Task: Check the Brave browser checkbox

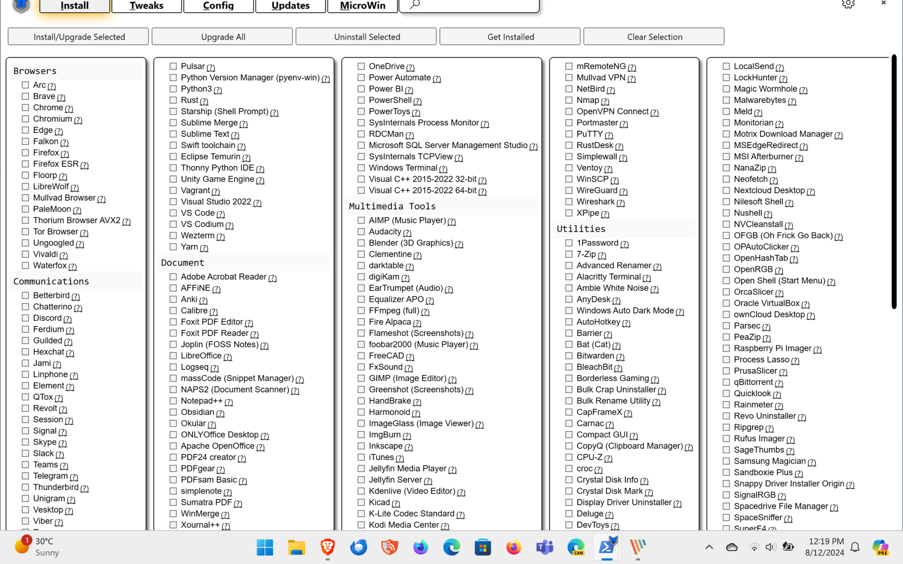Action: point(25,96)
